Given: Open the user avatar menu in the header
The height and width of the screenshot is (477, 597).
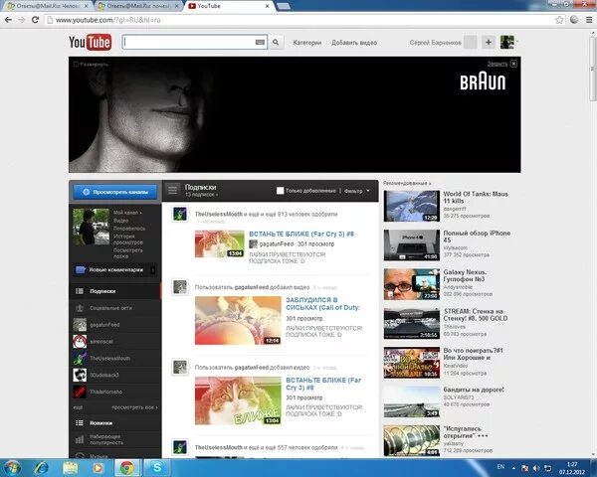Looking at the screenshot, I should [507, 42].
